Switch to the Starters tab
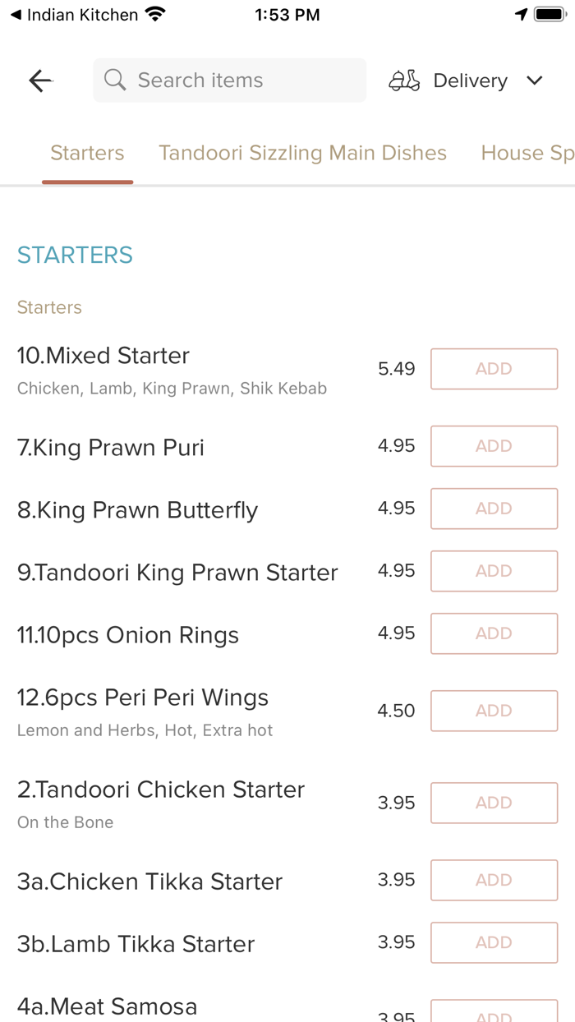This screenshot has height=1022, width=575. pos(87,153)
